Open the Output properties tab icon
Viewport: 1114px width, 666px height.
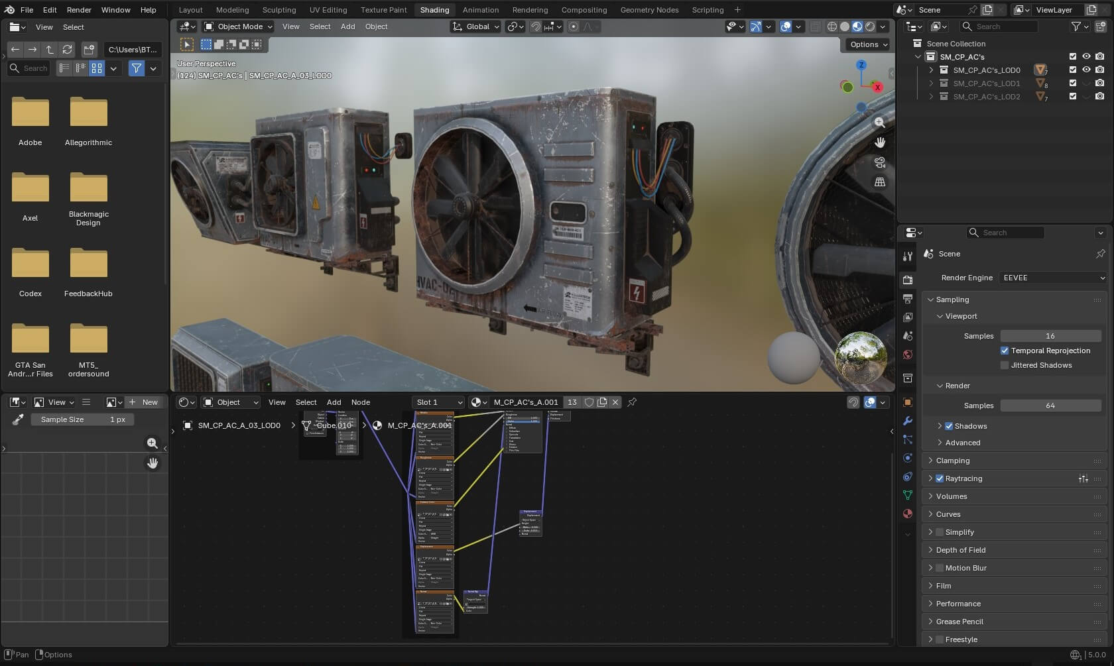[x=908, y=299]
